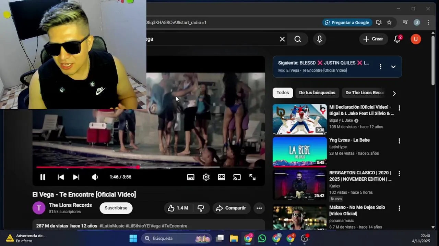Open the player settings gear

coord(206,177)
